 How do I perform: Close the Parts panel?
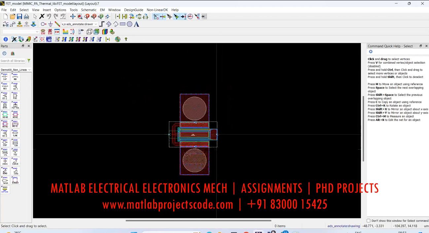coord(29,46)
